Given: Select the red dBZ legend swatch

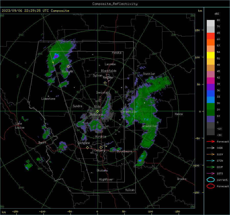Looking at the screenshot, I should pyautogui.click(x=211, y=36).
